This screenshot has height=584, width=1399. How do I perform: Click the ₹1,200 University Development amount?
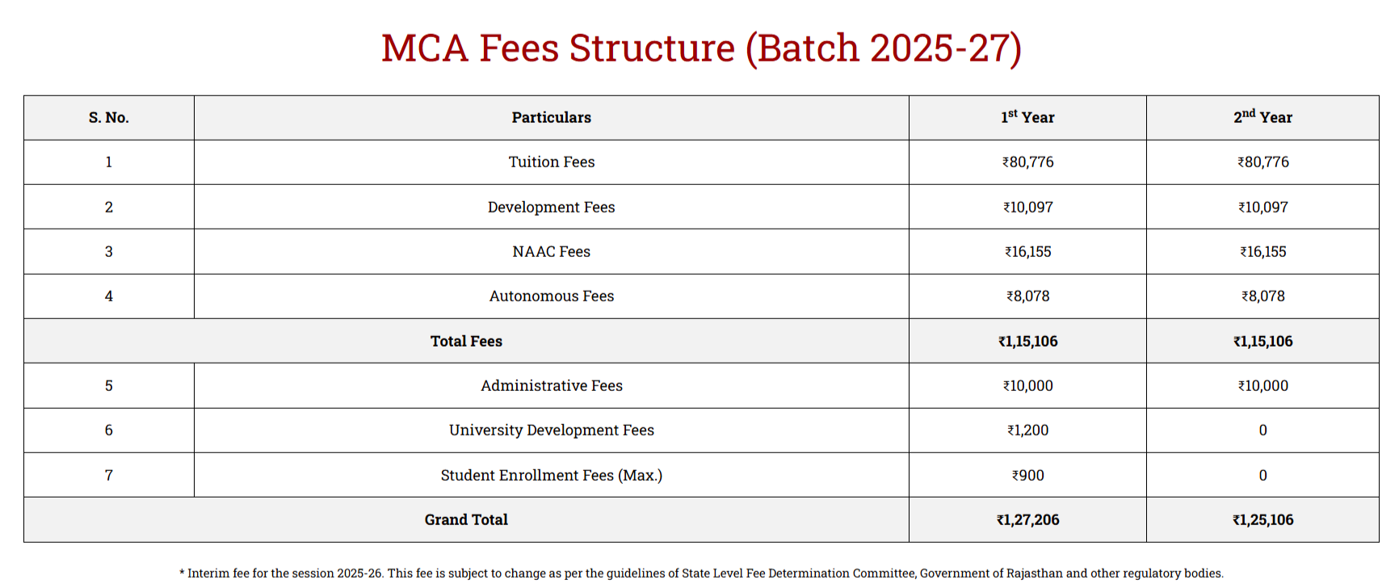click(x=1027, y=431)
